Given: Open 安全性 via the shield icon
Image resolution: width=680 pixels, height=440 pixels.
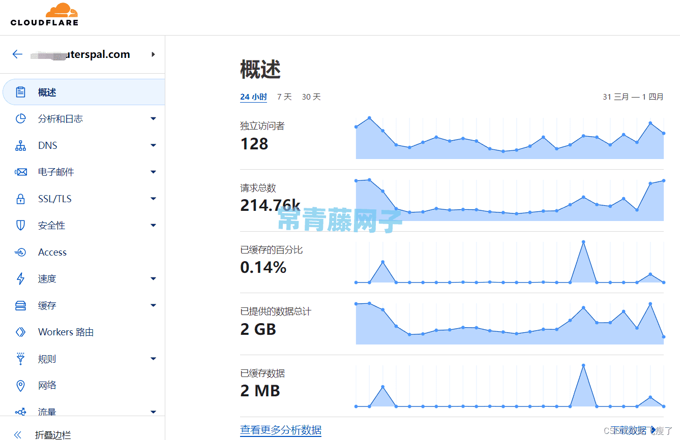Looking at the screenshot, I should pyautogui.click(x=20, y=225).
